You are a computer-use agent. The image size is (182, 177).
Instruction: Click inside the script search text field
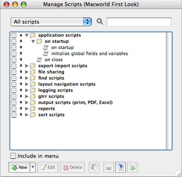coord(139,22)
